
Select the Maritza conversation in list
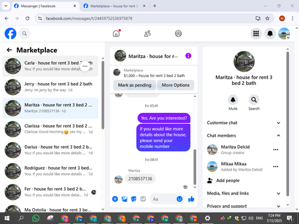50,108
